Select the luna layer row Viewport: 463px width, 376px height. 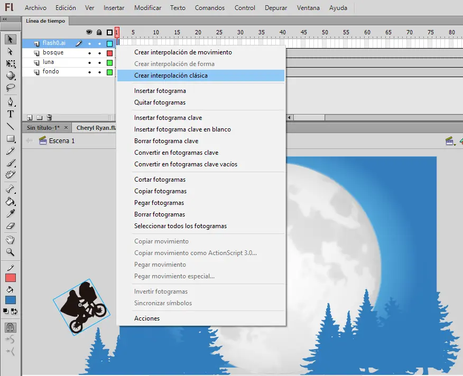click(x=69, y=62)
